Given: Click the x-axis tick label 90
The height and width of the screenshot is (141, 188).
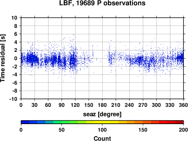Looking at the screenshot, I should point(62,105).
